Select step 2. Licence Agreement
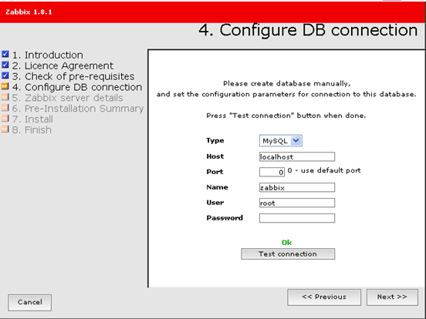 (63, 65)
